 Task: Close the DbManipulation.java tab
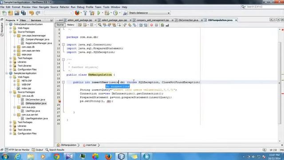pyautogui.click(x=236, y=20)
